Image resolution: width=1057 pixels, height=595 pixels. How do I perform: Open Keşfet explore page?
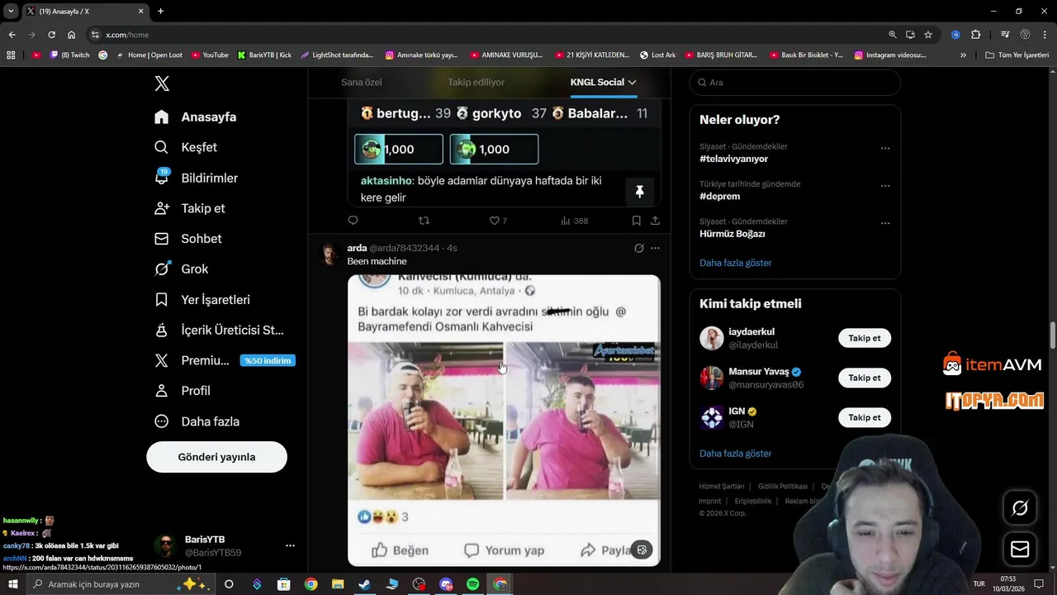pyautogui.click(x=186, y=147)
